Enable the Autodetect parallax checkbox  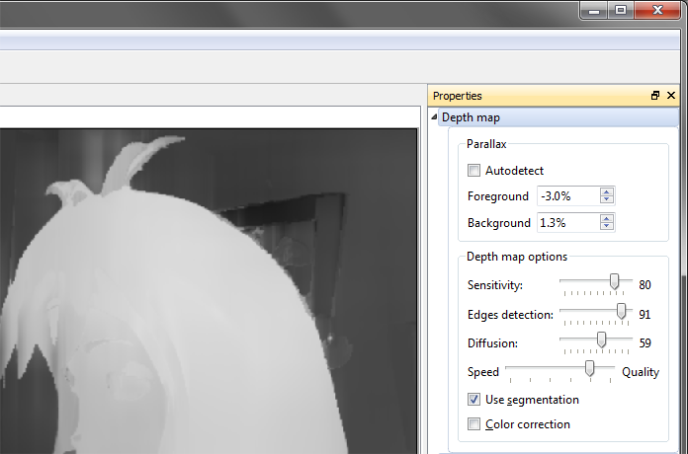click(x=473, y=170)
